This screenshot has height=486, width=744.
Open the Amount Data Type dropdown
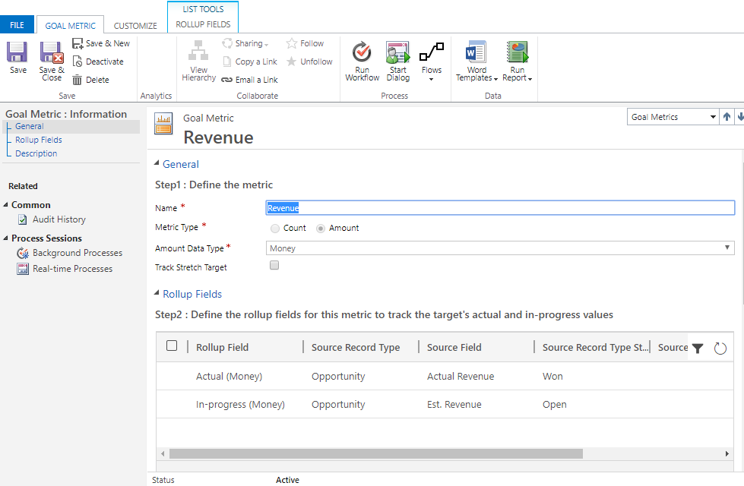500,248
